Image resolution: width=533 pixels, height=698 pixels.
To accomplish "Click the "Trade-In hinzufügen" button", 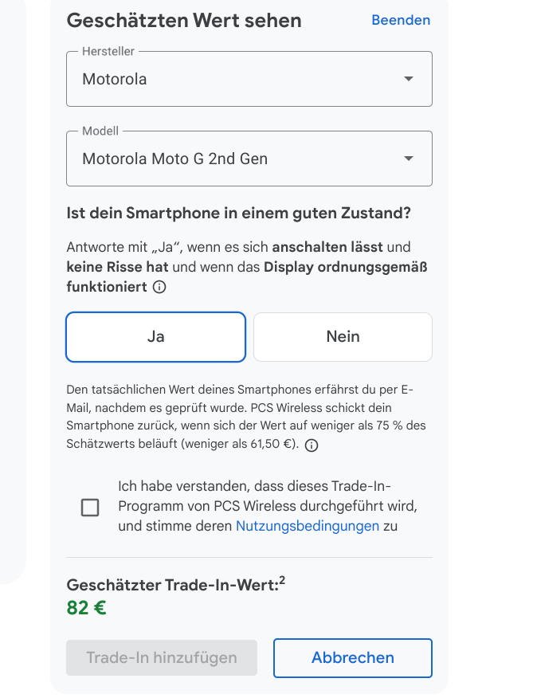I will click(x=162, y=657).
